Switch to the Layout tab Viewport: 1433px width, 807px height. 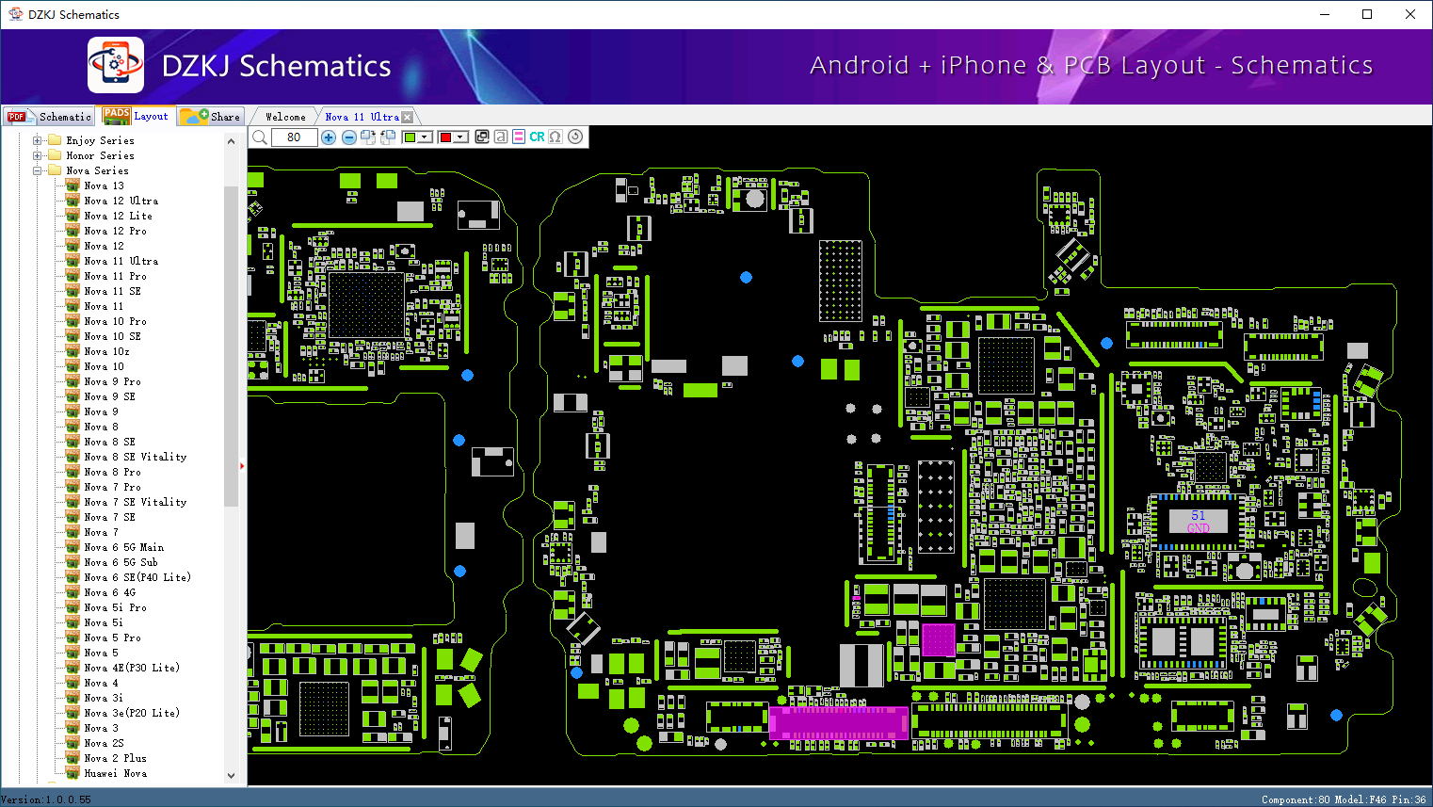pyautogui.click(x=137, y=116)
